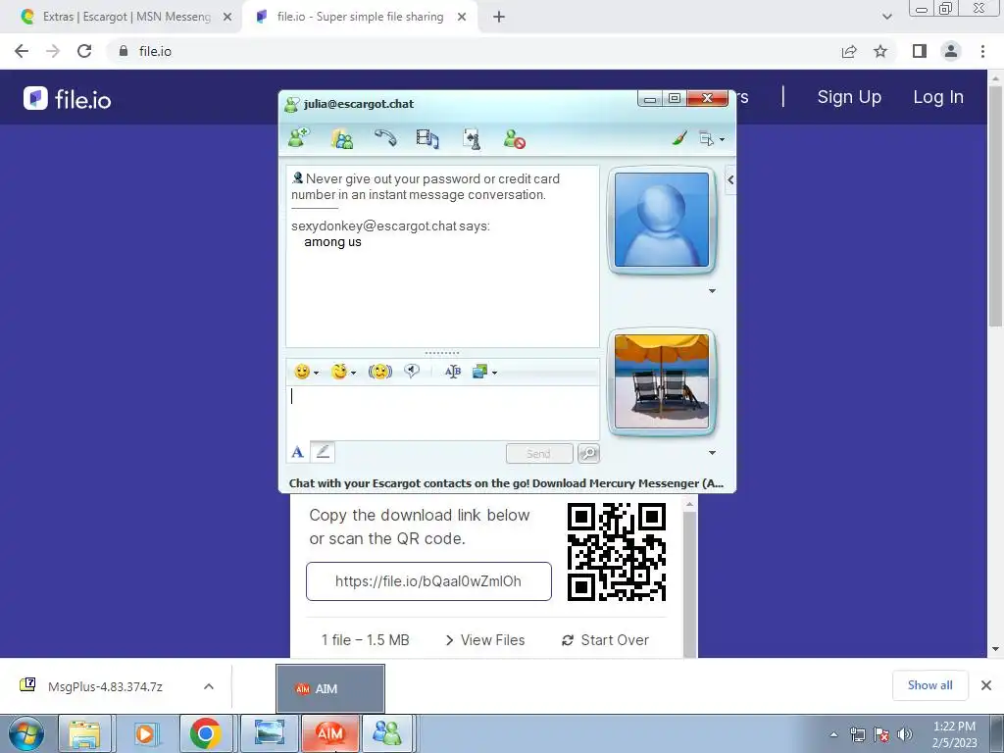Click the address bar showing file.io
The height and width of the screenshot is (753, 1004).
[x=474, y=51]
